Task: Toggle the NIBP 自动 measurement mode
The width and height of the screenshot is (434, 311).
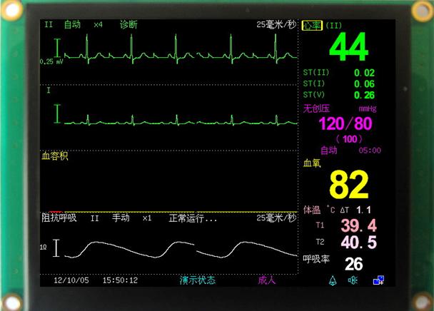Action: point(328,151)
